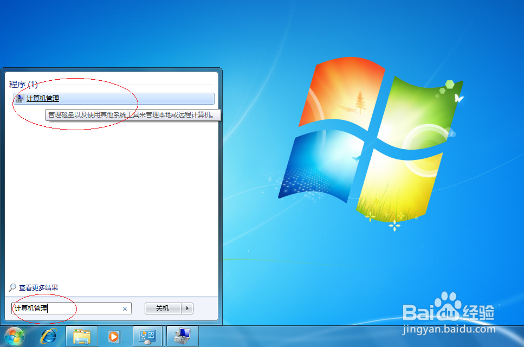
Task: Click the Windows Start orb
Action: pyautogui.click(x=15, y=336)
